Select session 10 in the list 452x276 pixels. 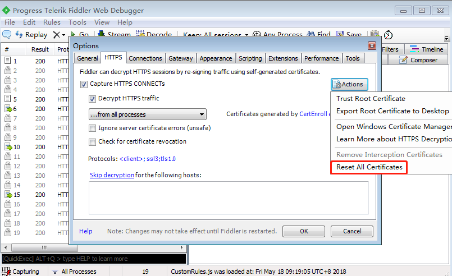[x=36, y=147]
